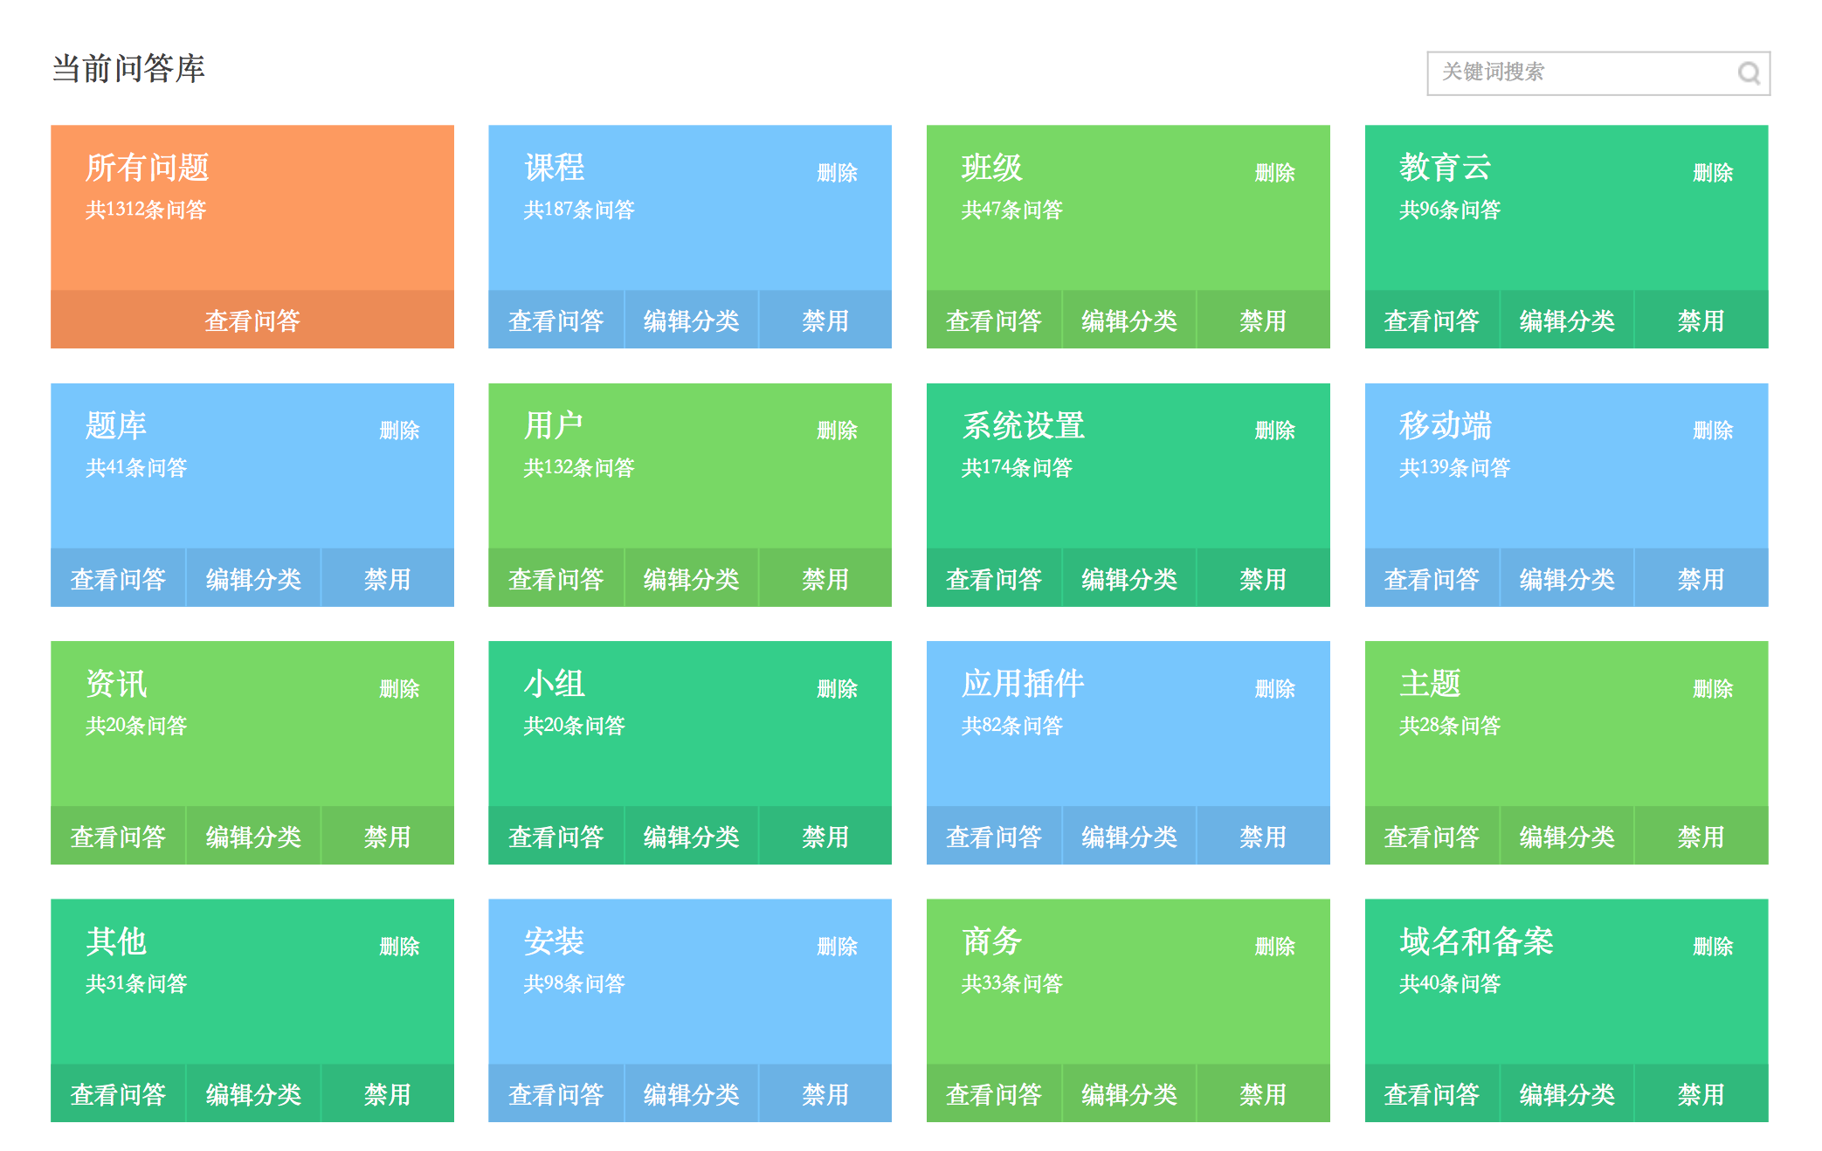Edit classification of 应用插件 card
Screen dimensions: 1822x1151
point(1128,837)
